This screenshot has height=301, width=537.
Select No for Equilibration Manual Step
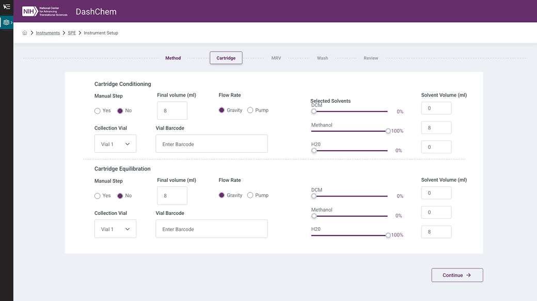(x=120, y=196)
